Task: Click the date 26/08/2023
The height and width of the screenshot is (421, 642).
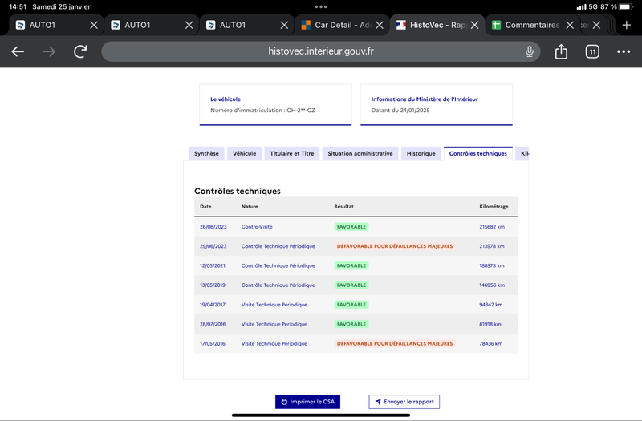Action: 213,227
